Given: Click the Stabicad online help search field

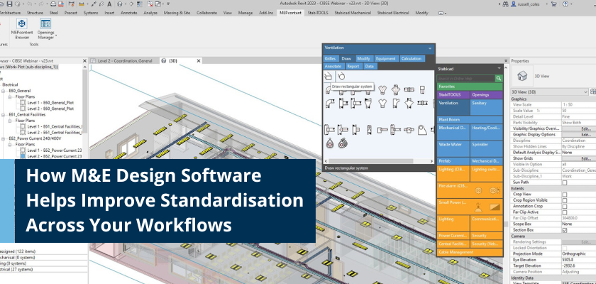Looking at the screenshot, I should click(x=465, y=77).
